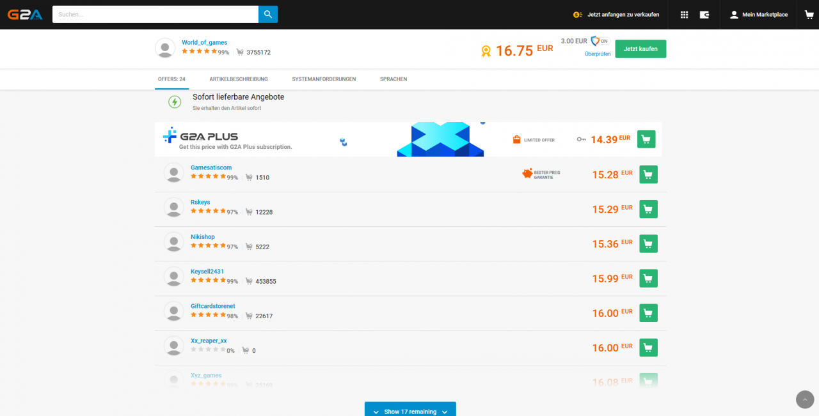Click the 15.36 EUR price

tap(612, 243)
